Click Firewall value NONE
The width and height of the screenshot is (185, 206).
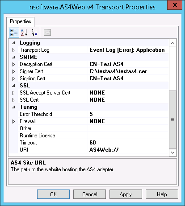[97, 121]
